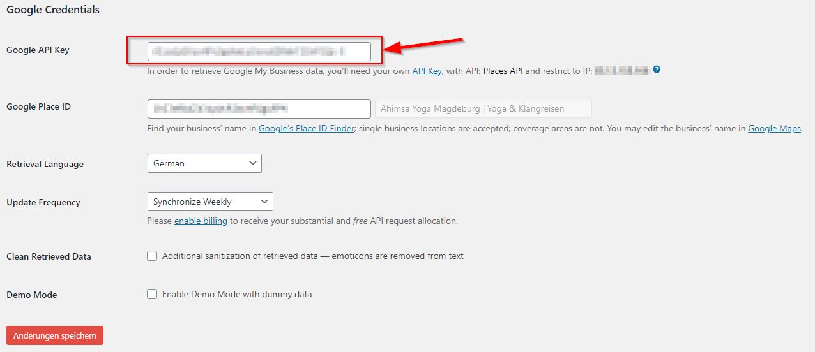Click the Demo Mode row label
815x352 pixels.
point(31,295)
